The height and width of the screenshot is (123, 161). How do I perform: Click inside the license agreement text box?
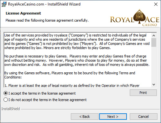(78, 60)
